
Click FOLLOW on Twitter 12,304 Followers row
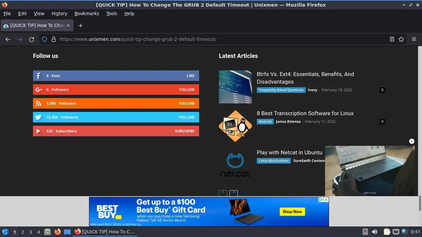pyautogui.click(x=187, y=117)
